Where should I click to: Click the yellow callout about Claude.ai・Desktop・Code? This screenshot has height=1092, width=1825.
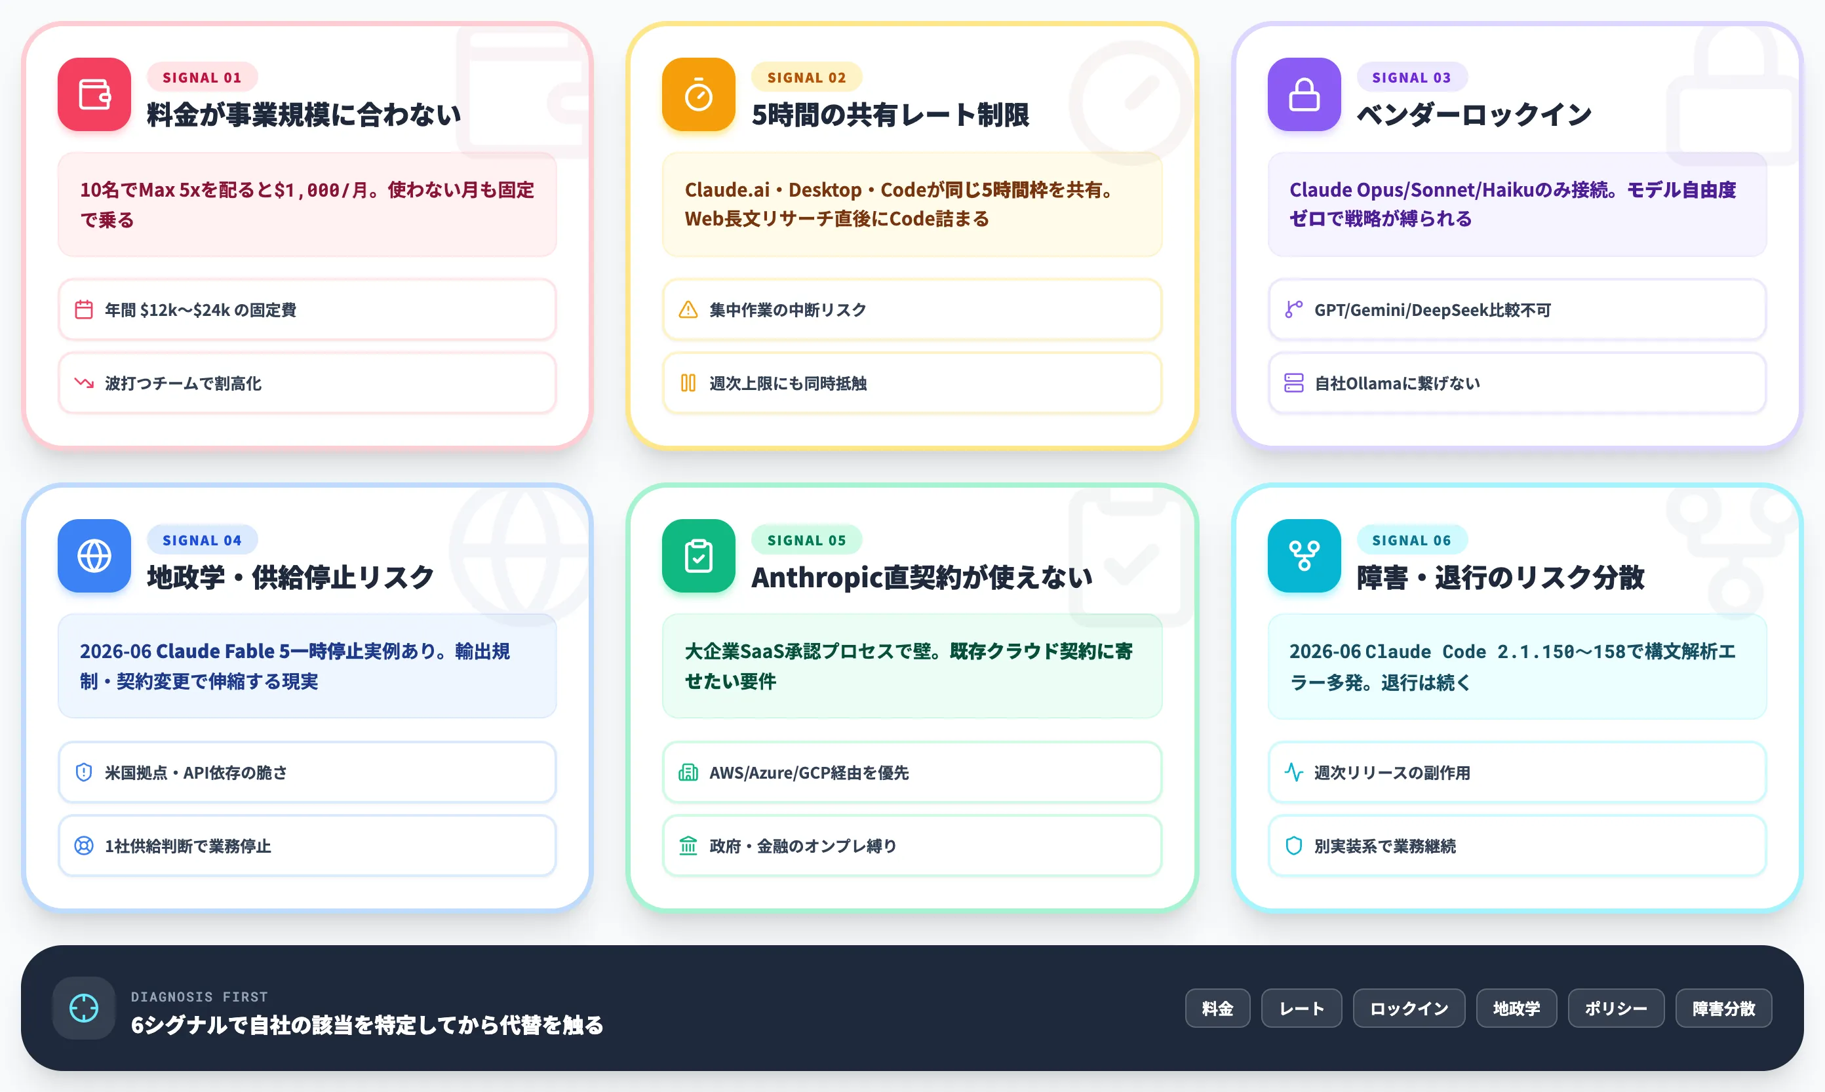click(912, 205)
